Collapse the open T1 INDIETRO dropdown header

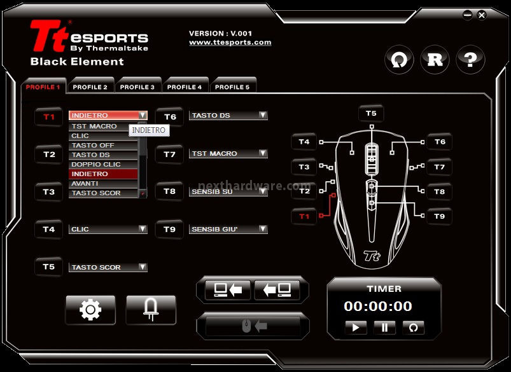coord(108,115)
